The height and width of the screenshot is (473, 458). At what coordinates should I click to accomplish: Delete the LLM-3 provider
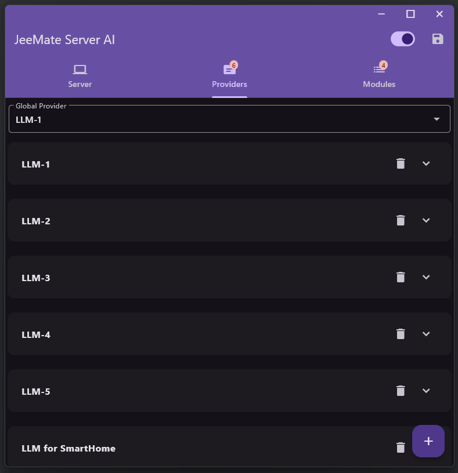[x=401, y=277]
